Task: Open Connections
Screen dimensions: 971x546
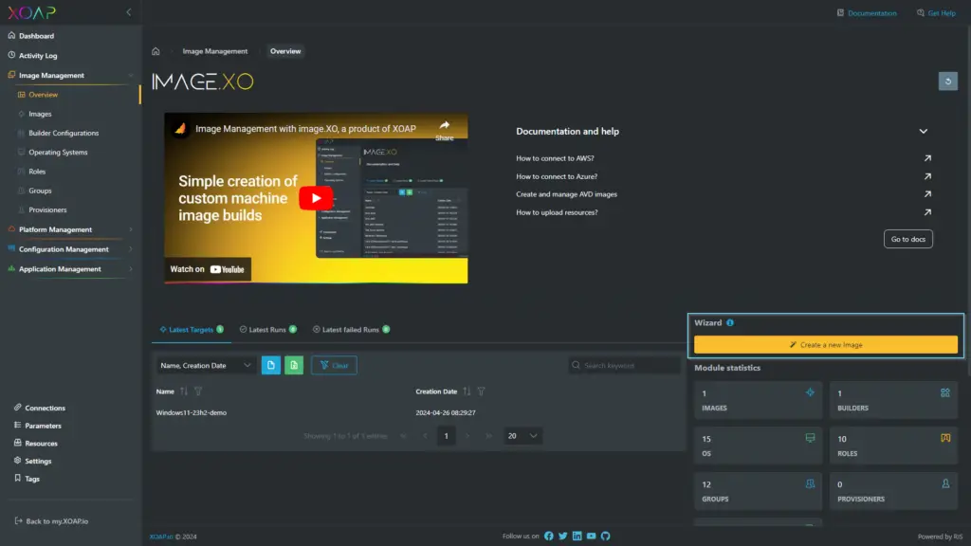Action: [45, 408]
